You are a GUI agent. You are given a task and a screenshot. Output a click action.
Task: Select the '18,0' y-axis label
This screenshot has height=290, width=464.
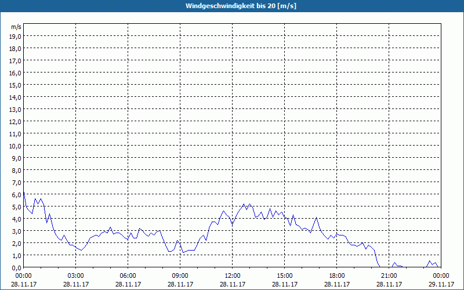click(x=16, y=49)
